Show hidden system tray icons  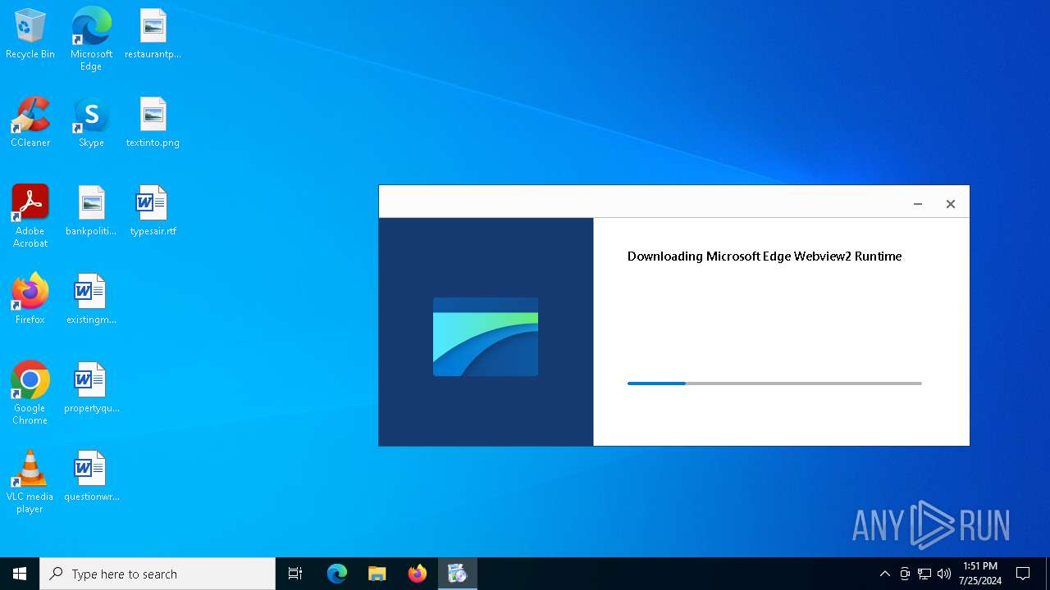(x=884, y=574)
